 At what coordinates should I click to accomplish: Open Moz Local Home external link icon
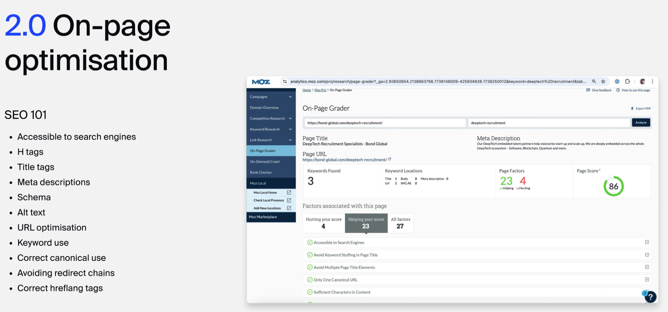pos(289,192)
